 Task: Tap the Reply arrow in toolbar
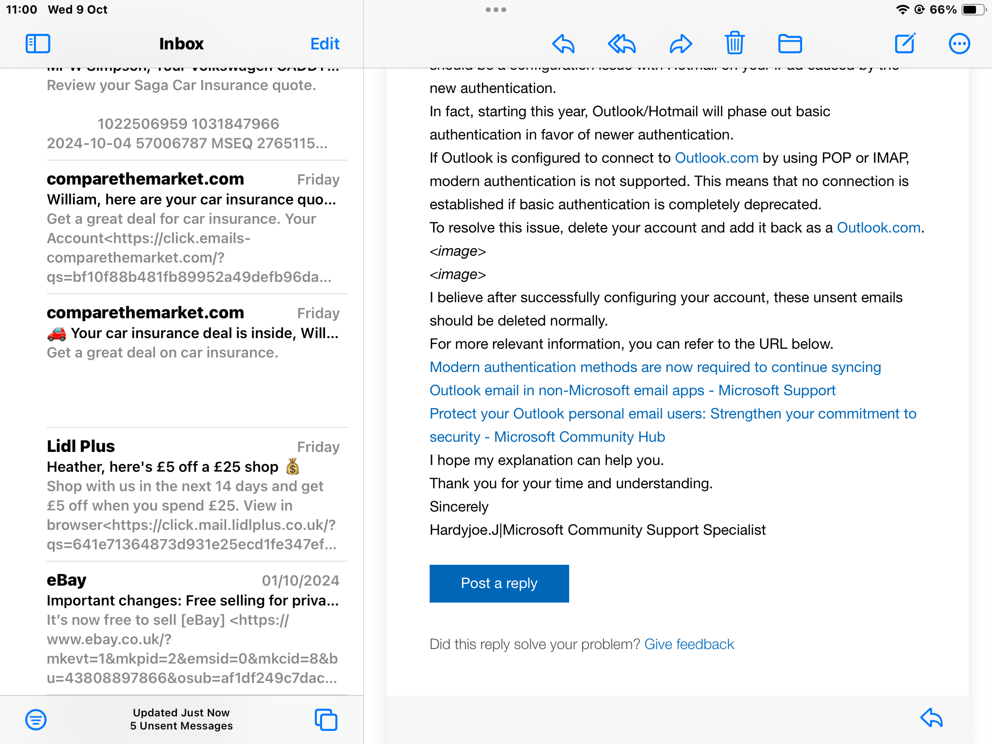[563, 44]
